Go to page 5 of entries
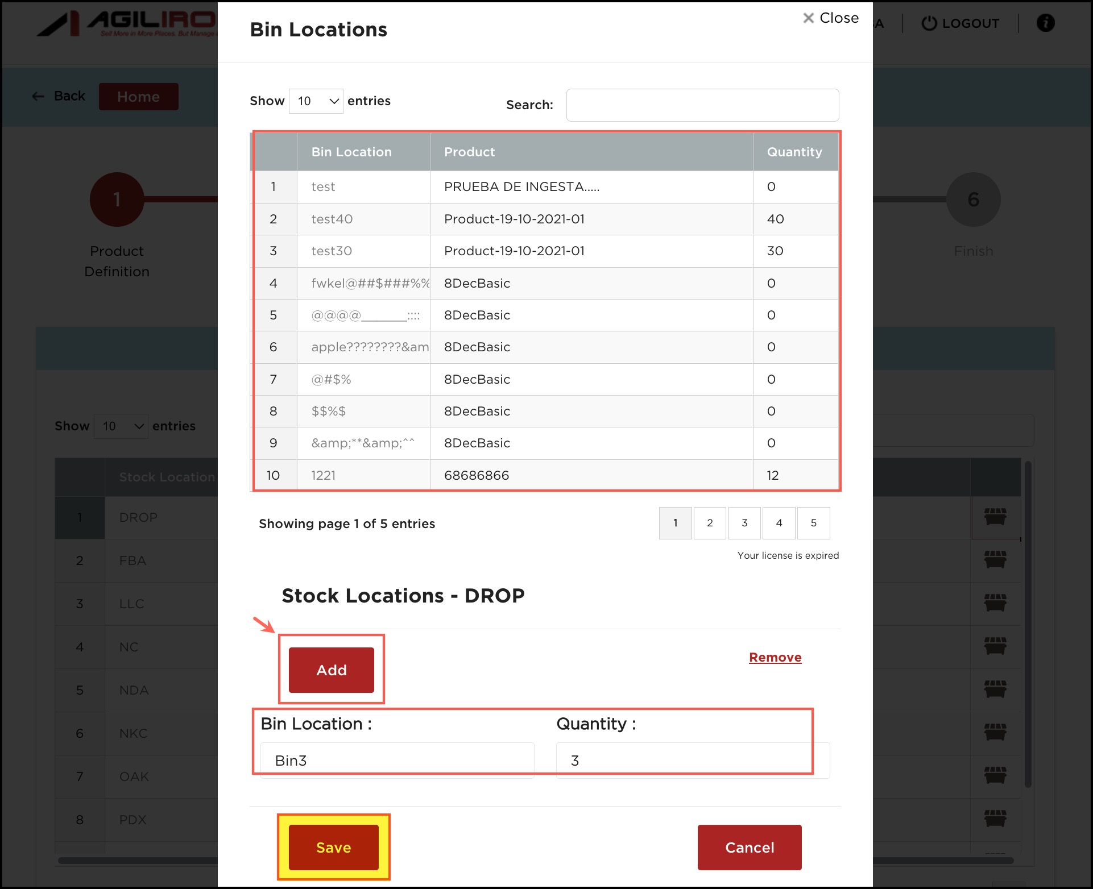Screen dimensions: 1093x889 (x=813, y=523)
